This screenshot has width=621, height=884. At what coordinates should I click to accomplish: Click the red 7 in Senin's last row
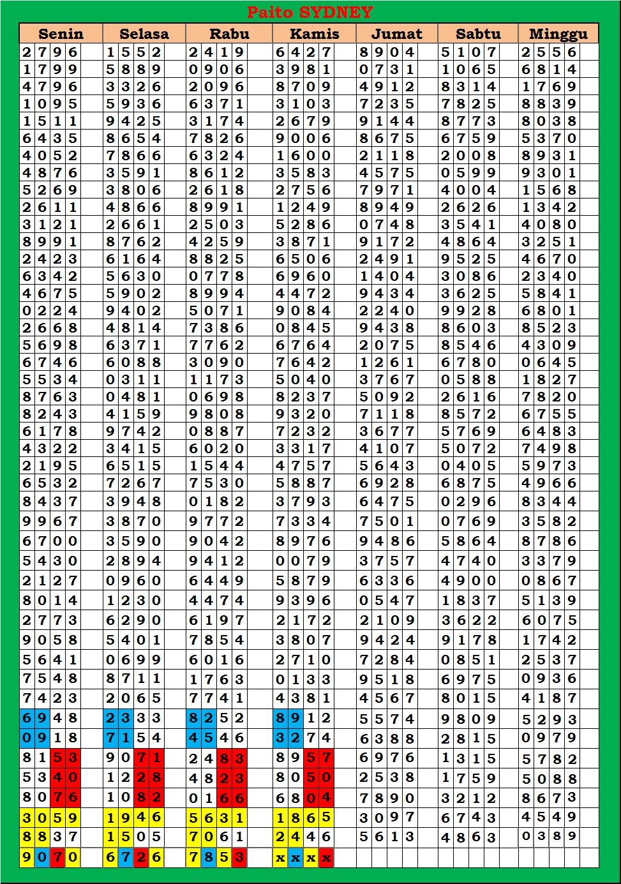57,857
